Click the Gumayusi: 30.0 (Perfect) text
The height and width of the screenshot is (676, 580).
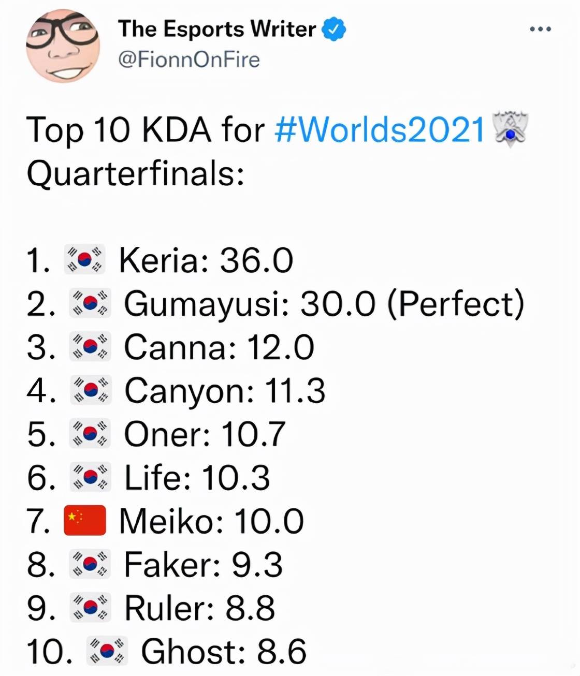pyautogui.click(x=324, y=304)
